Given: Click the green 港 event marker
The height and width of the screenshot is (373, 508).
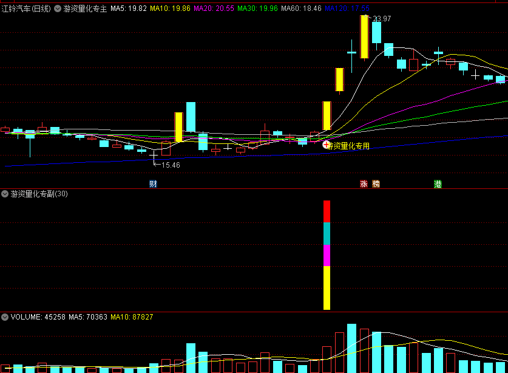Looking at the screenshot, I should (438, 184).
